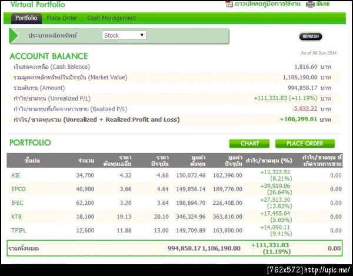The height and width of the screenshot is (276, 353).
Task: Click the ACCOUNT BALANCE heading
Action: click(49, 56)
